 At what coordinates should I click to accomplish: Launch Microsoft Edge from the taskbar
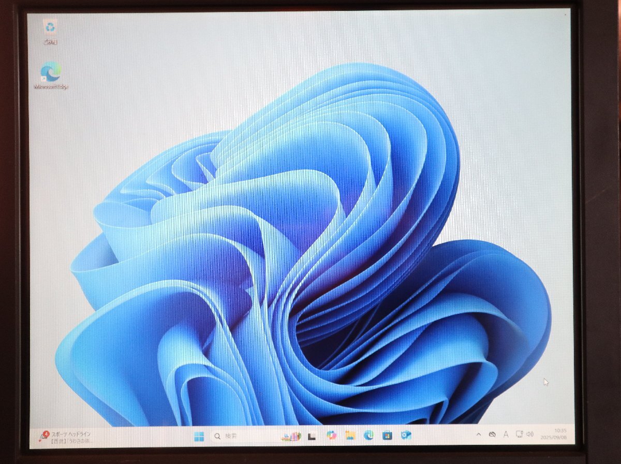click(368, 436)
